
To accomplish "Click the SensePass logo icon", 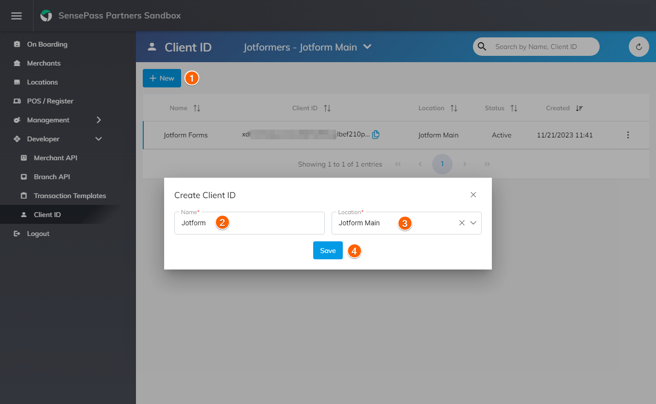I will [x=46, y=16].
